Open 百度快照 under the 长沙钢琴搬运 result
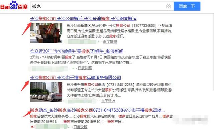Screen dimensions: 214x129 (110, 41)
